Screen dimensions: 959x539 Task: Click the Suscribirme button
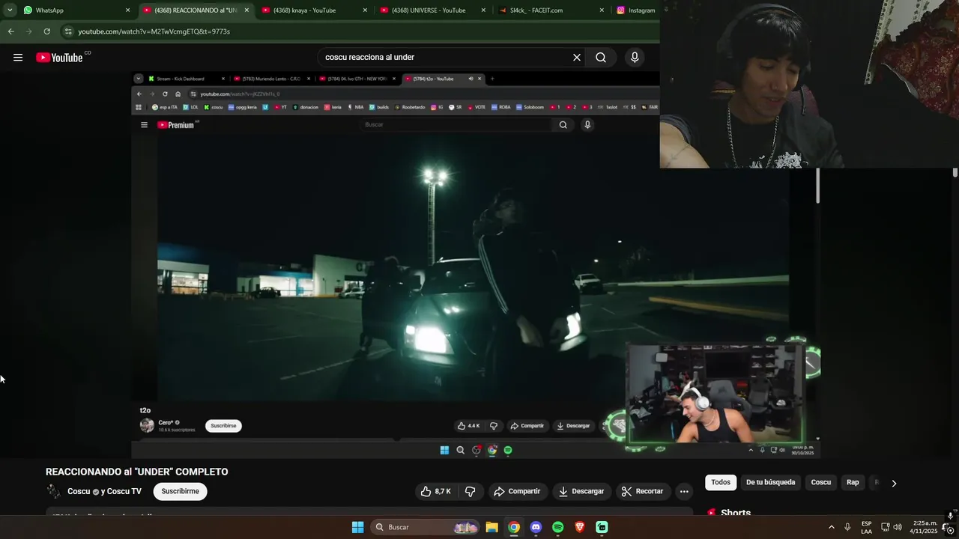pos(181,491)
